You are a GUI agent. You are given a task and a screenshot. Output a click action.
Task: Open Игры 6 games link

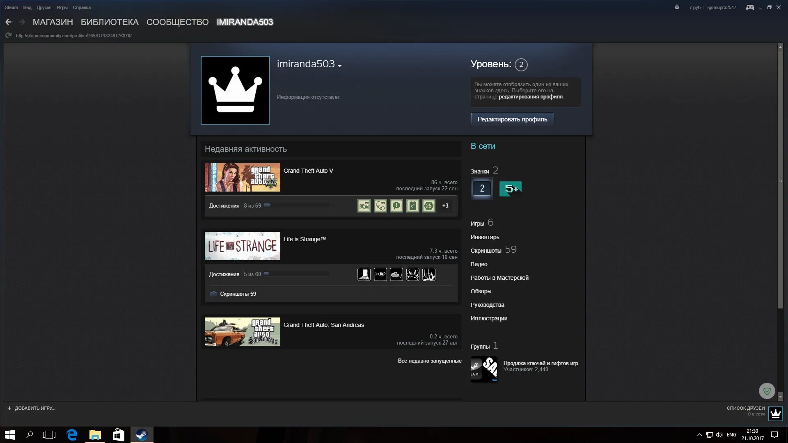[482, 223]
